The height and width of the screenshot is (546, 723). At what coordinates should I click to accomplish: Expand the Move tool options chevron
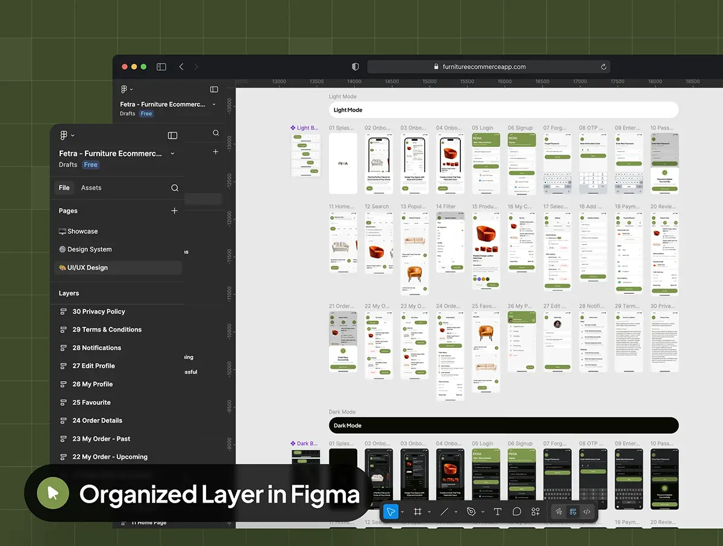[x=402, y=512]
